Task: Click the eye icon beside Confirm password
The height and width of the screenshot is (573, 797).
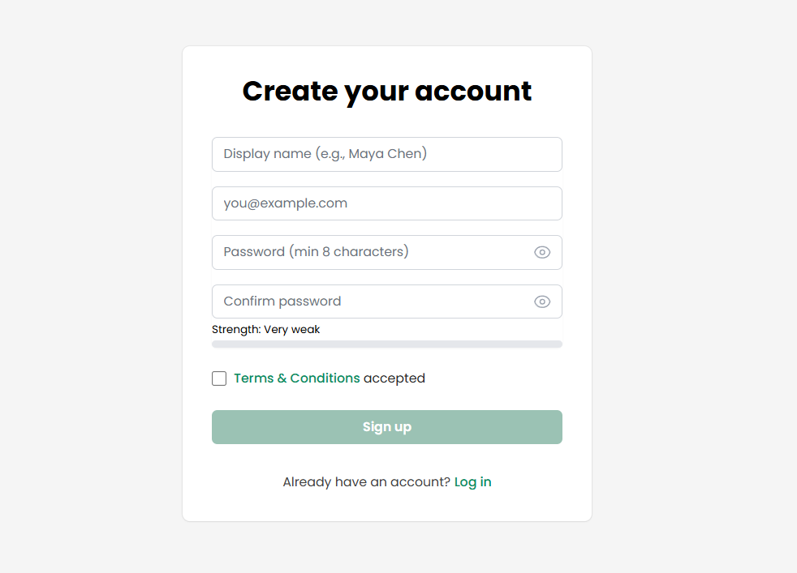Action: pyautogui.click(x=542, y=301)
